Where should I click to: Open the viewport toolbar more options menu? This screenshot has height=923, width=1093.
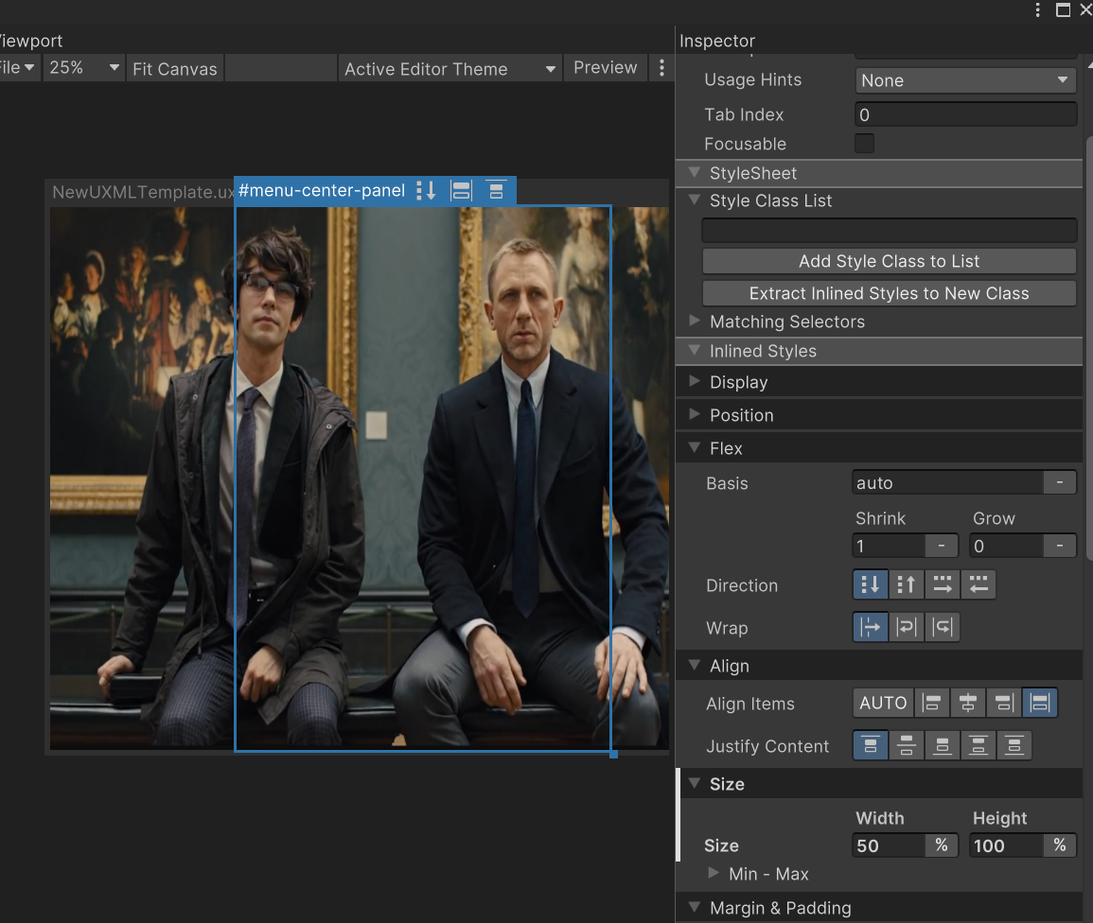tap(661, 67)
